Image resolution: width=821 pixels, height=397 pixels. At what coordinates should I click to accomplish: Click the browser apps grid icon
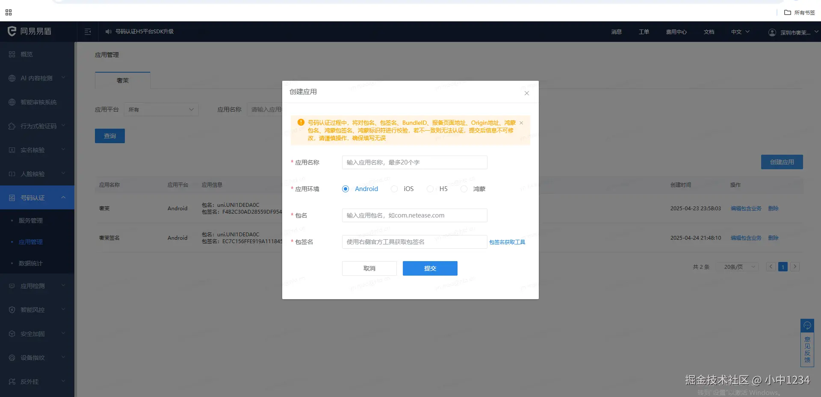point(9,12)
